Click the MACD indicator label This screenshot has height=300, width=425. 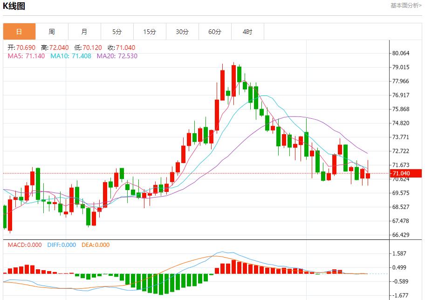[24, 245]
